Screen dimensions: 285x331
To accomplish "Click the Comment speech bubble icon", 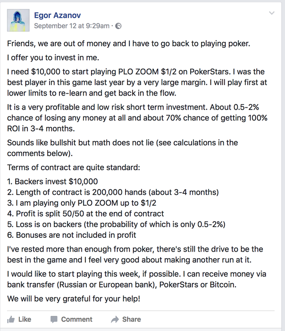I will tap(54, 319).
